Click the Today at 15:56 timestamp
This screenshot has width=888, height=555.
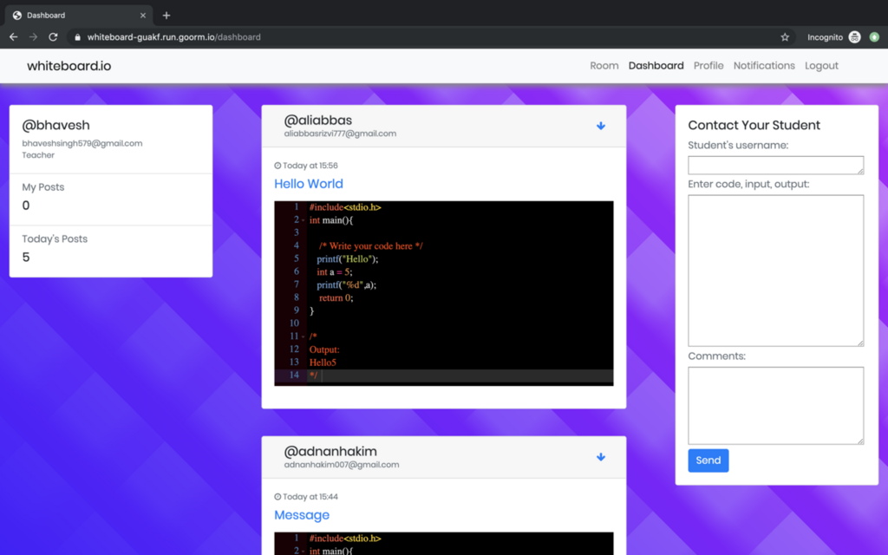coord(310,166)
